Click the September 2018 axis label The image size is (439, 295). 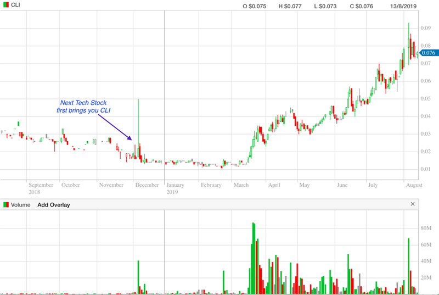[x=41, y=188]
